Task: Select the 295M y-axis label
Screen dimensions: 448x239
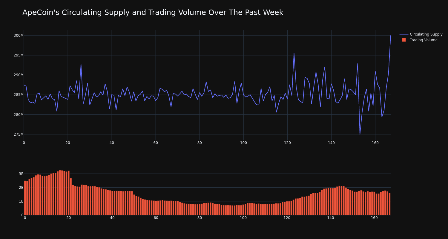Action: [x=19, y=55]
